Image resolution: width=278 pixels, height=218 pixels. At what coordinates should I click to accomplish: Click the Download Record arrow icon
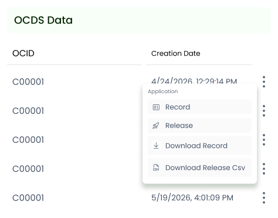pos(156,146)
